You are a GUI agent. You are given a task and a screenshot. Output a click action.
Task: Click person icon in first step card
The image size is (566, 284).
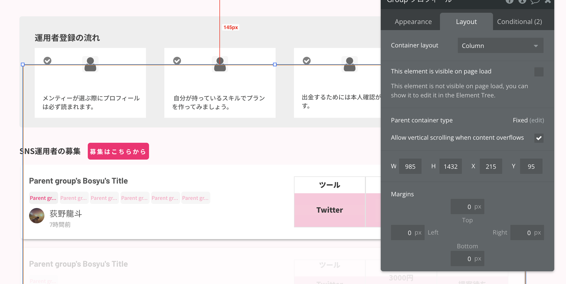click(90, 64)
